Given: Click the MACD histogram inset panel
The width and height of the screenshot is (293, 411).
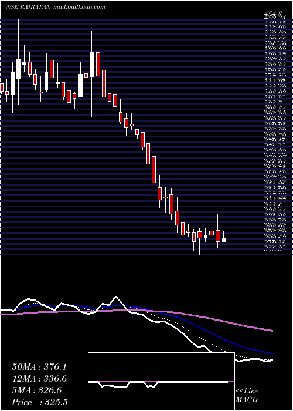Looking at the screenshot, I should tap(161, 382).
